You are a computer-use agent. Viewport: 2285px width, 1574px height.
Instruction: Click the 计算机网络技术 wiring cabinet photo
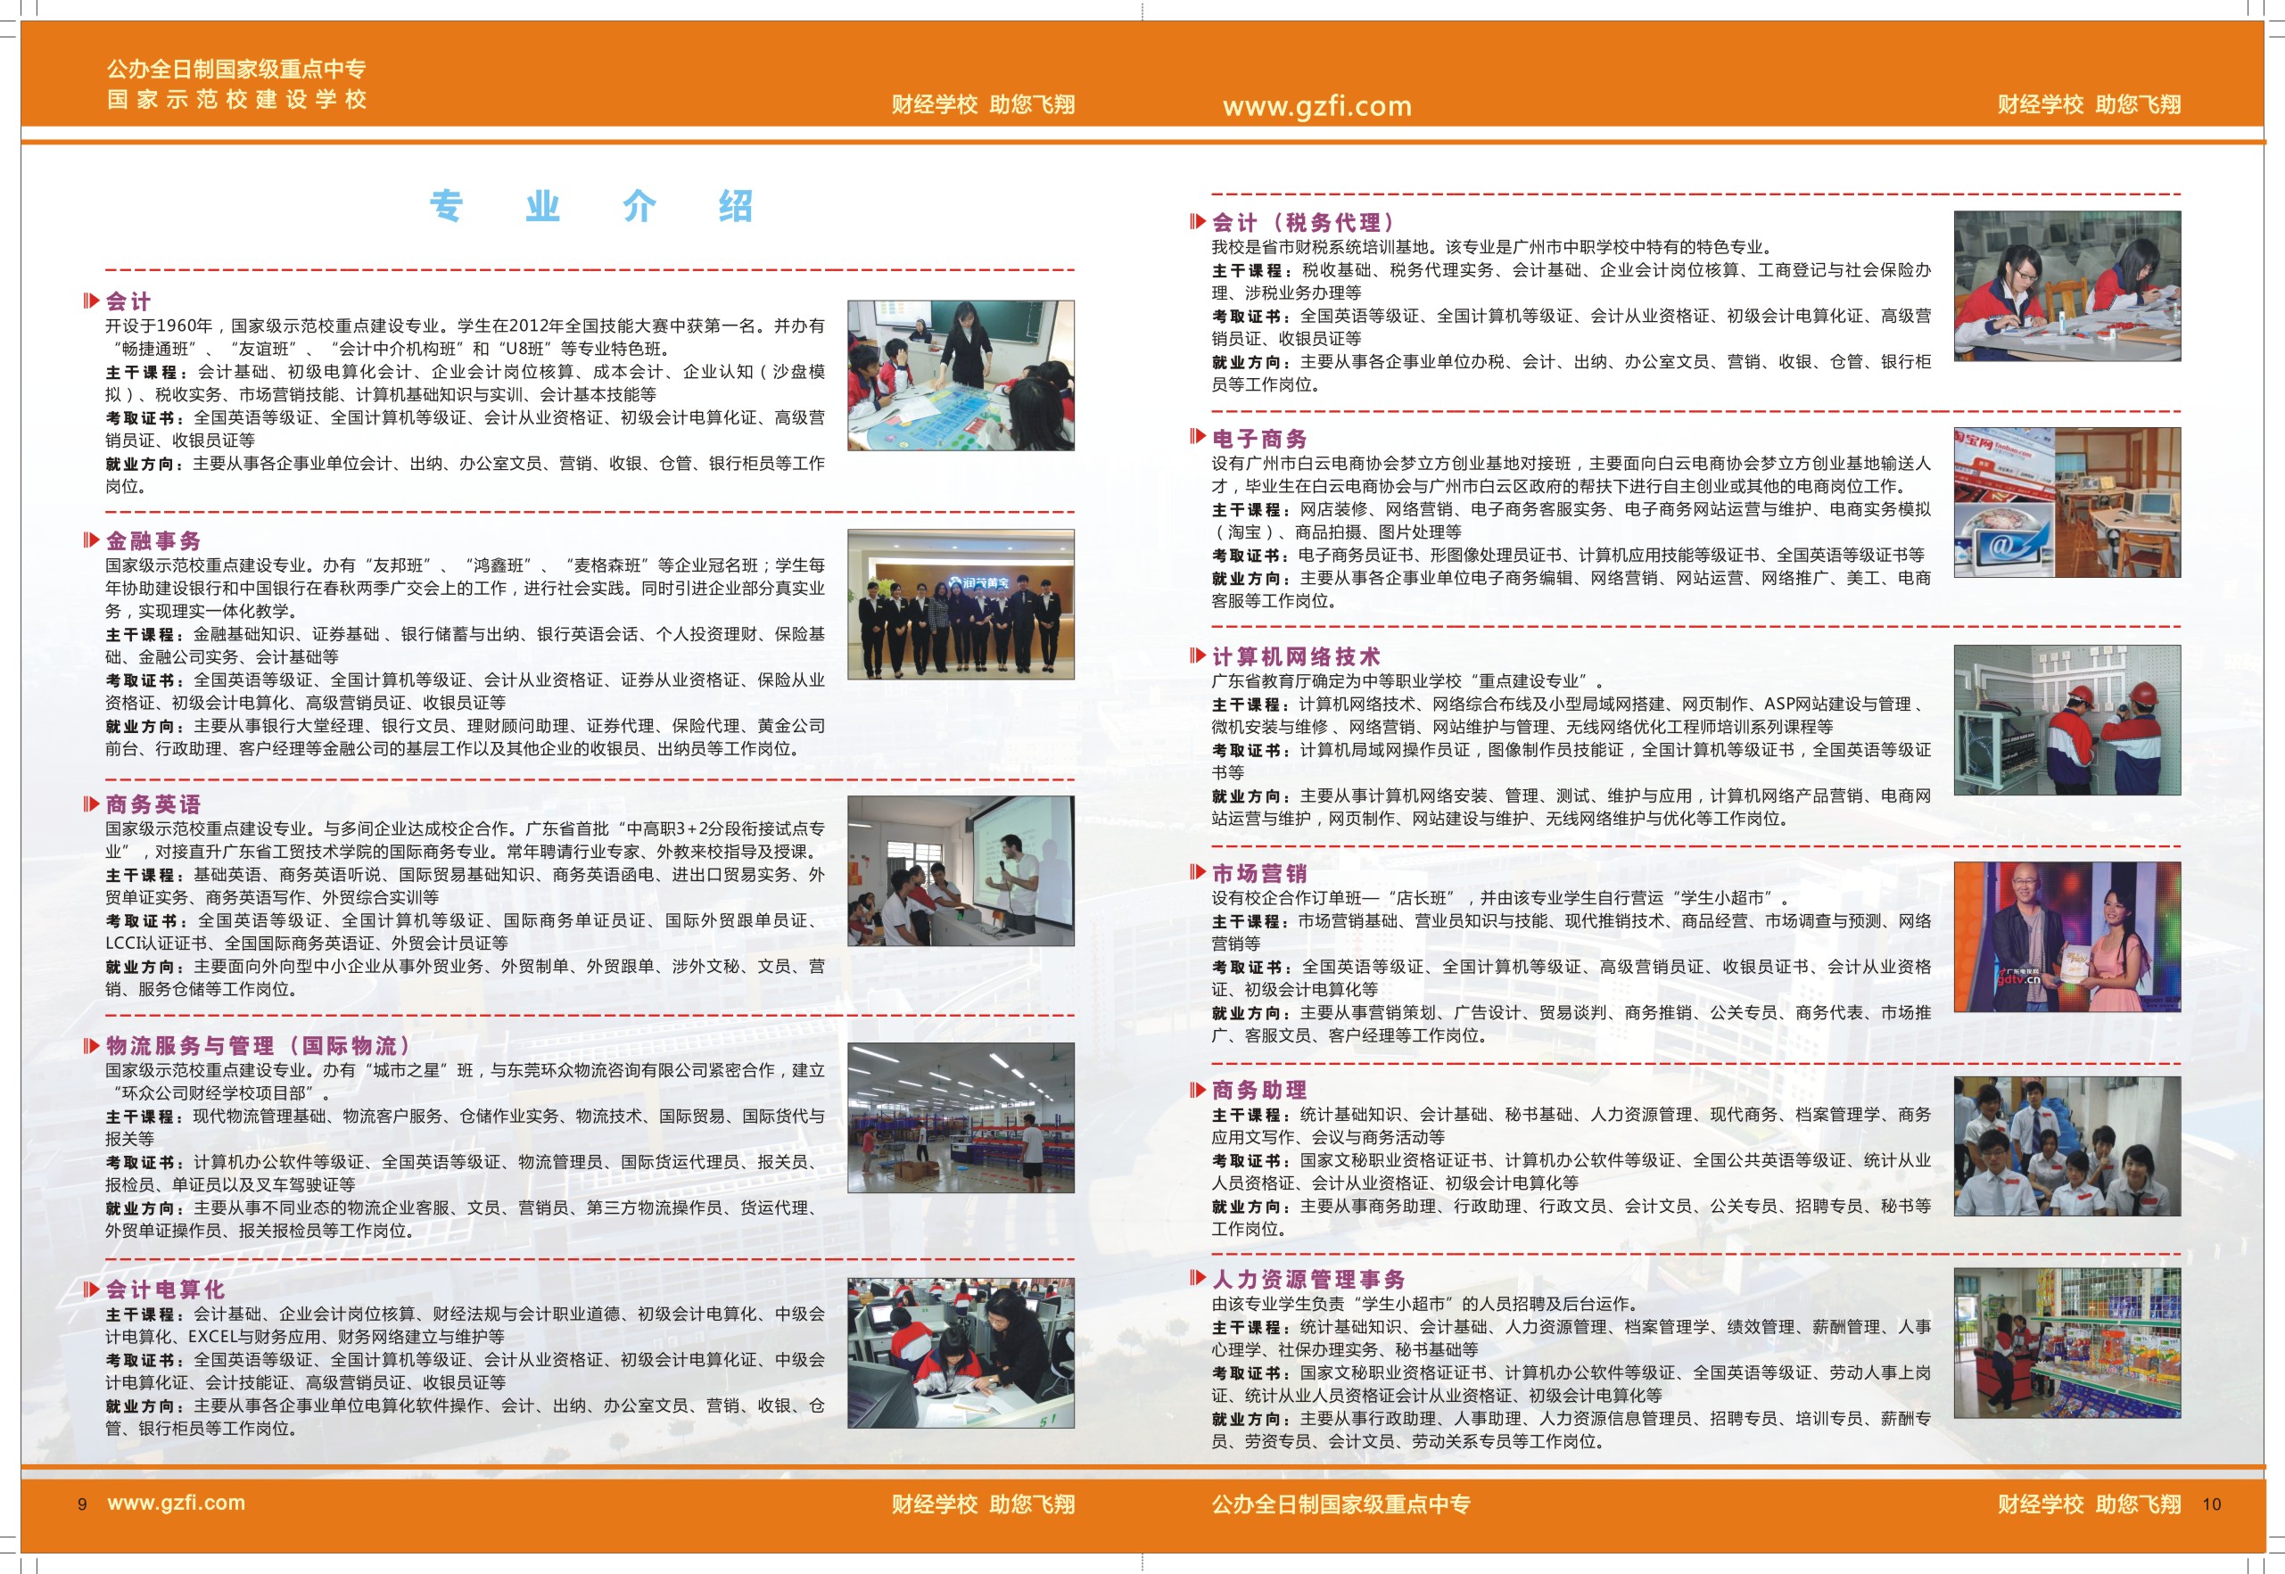coord(2067,720)
